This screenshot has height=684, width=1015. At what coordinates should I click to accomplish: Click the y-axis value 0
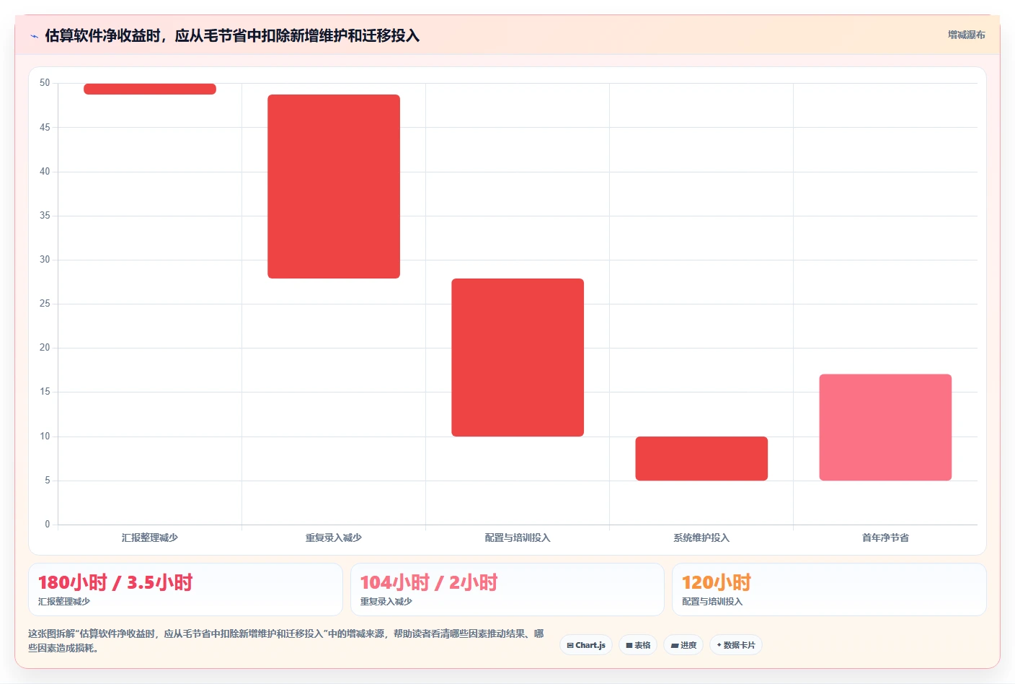(x=48, y=525)
